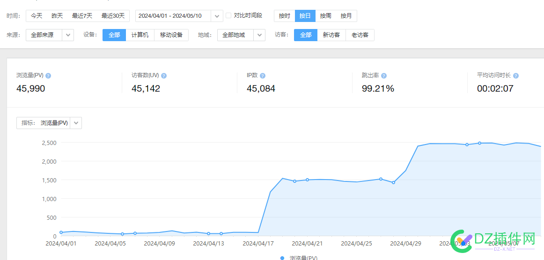
Task: Click arrow of 全部来源 dropdown
Action: (68, 35)
